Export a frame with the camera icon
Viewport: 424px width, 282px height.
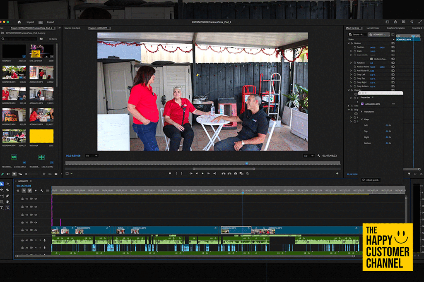[x=236, y=173]
